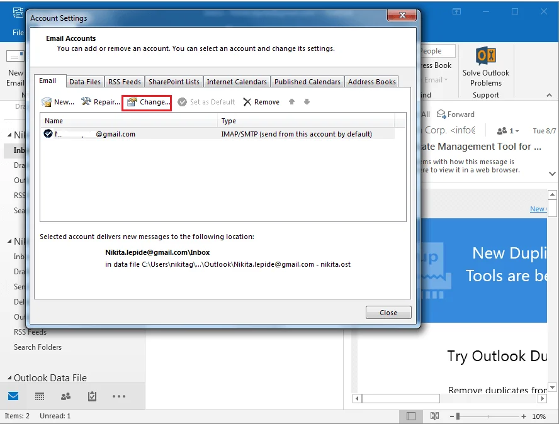Open Internet Calendars tab
Viewport: 559px width, 424px height.
tap(237, 82)
